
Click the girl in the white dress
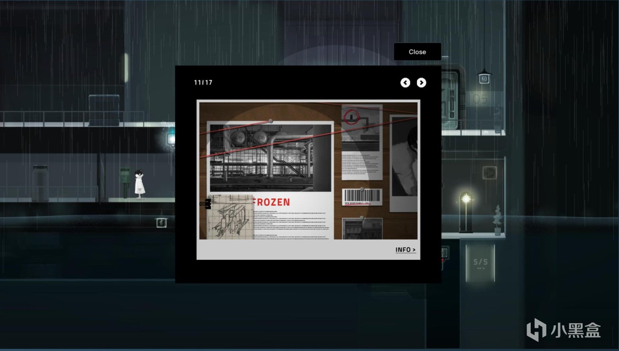139,184
